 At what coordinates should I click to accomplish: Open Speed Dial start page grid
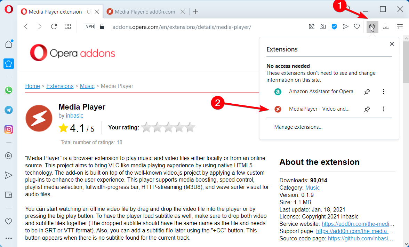pyautogui.click(x=68, y=26)
